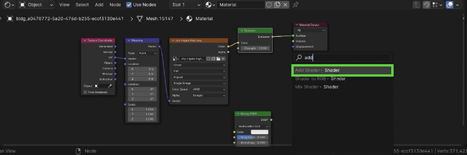Open the Add menu in header
Viewport: 467px width, 155px height.
(99, 5)
